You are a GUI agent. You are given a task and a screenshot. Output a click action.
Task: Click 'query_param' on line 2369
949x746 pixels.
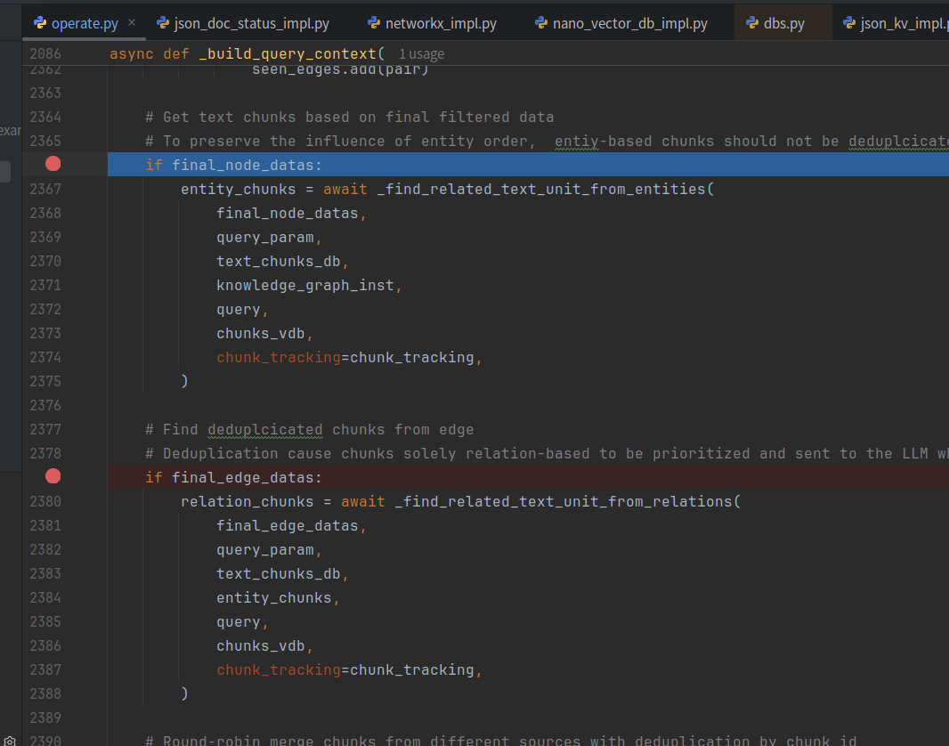[265, 237]
